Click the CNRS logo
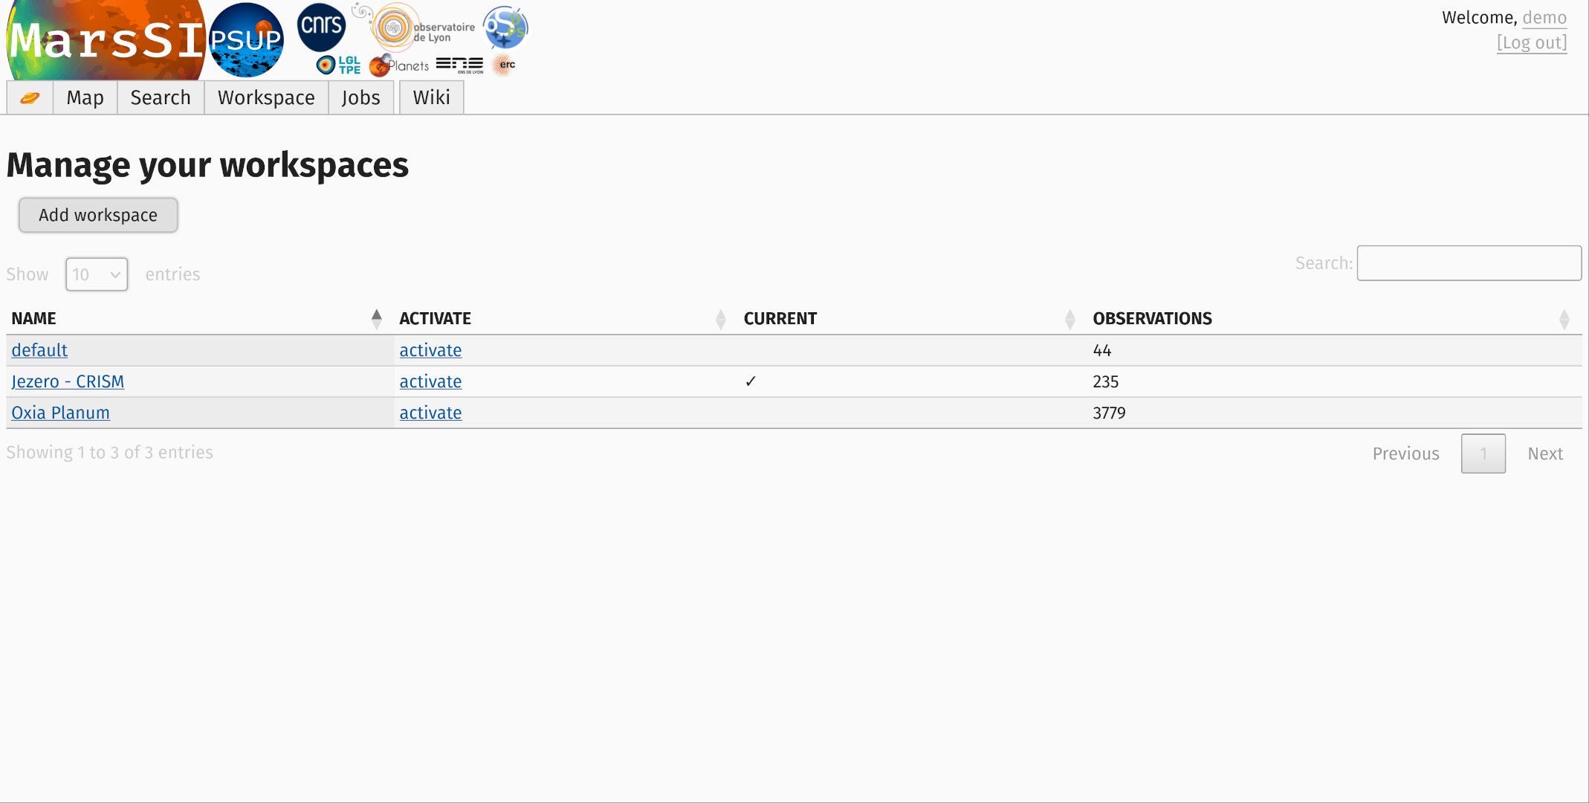The height and width of the screenshot is (803, 1589). coord(321,27)
